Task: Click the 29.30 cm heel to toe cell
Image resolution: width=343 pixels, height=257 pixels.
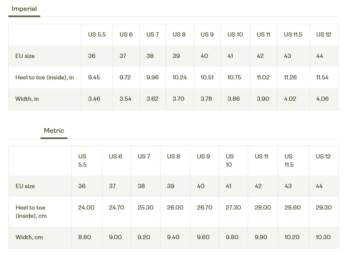Action: [x=324, y=208]
